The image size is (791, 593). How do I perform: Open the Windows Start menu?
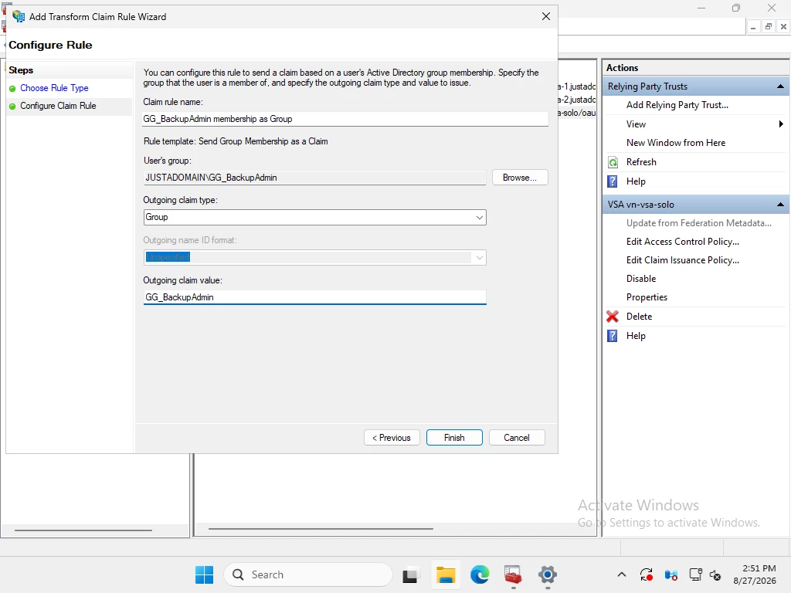pos(204,574)
